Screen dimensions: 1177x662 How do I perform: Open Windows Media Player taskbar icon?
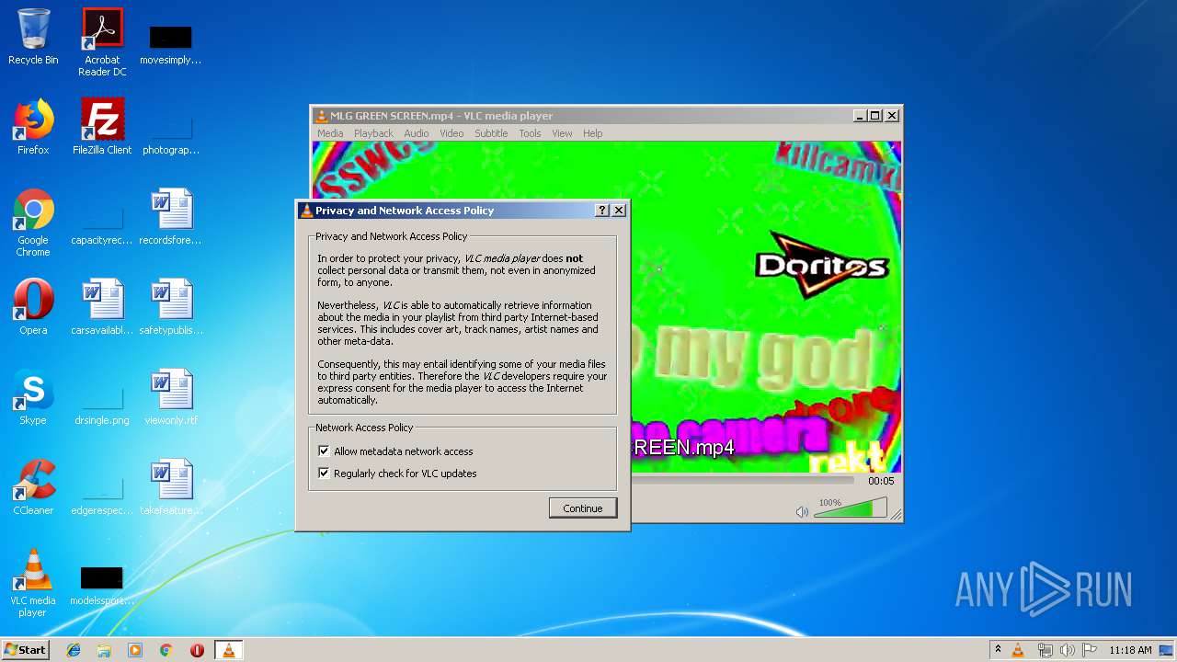coord(135,650)
